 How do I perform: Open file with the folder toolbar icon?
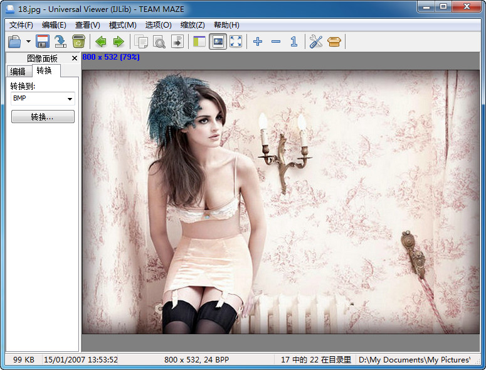pos(14,41)
